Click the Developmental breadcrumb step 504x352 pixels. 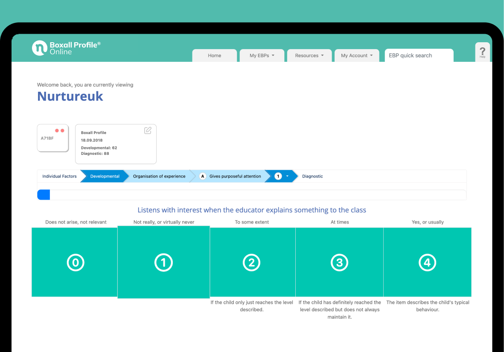point(105,176)
